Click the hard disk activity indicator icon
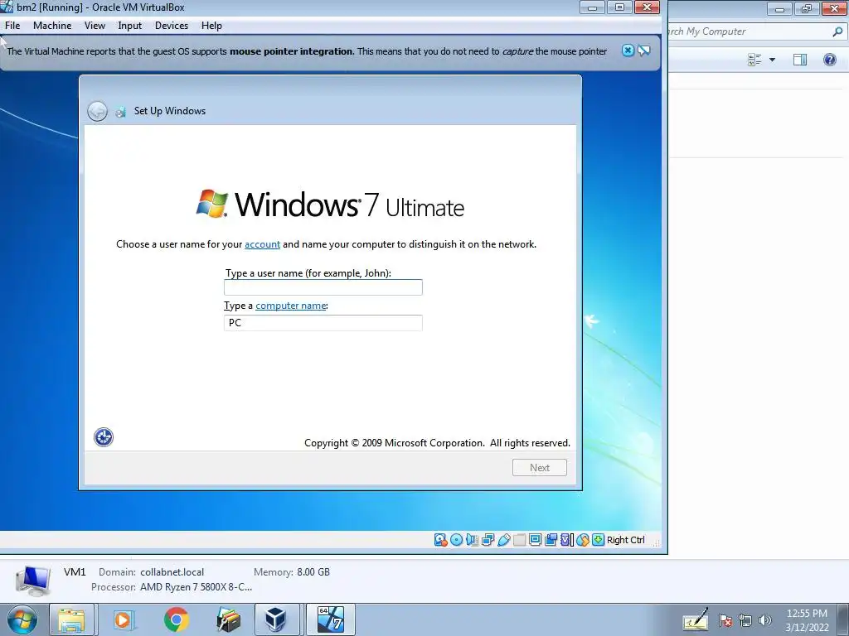Viewport: 849px width, 636px height. [440, 540]
